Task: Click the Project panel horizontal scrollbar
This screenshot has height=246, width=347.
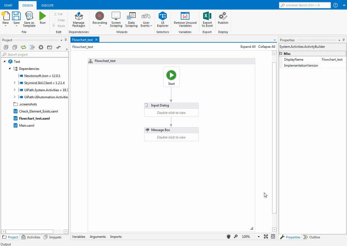Action: pyautogui.click(x=29, y=232)
